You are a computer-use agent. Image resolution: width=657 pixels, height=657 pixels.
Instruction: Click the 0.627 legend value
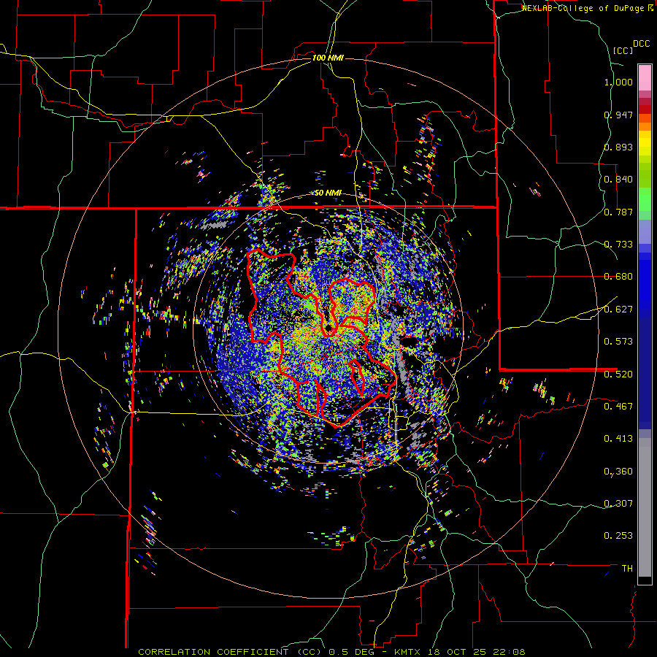(618, 310)
